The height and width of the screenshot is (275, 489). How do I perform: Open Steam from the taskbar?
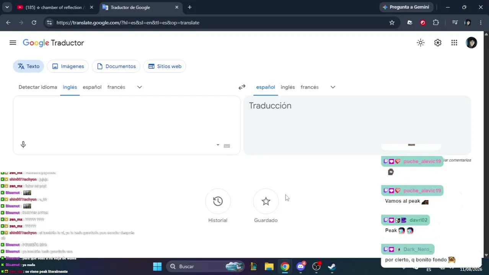(x=332, y=267)
